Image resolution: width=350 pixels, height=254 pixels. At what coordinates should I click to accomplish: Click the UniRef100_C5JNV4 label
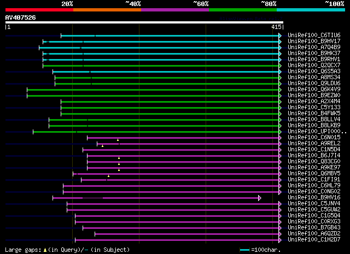[x=314, y=204]
